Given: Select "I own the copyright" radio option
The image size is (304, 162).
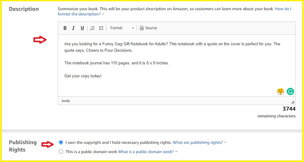Looking at the screenshot, I should click(x=61, y=143).
